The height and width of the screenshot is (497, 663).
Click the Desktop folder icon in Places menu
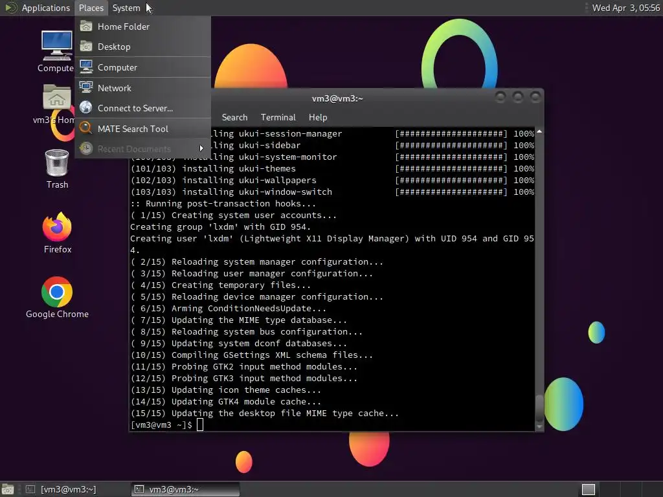[x=86, y=47]
